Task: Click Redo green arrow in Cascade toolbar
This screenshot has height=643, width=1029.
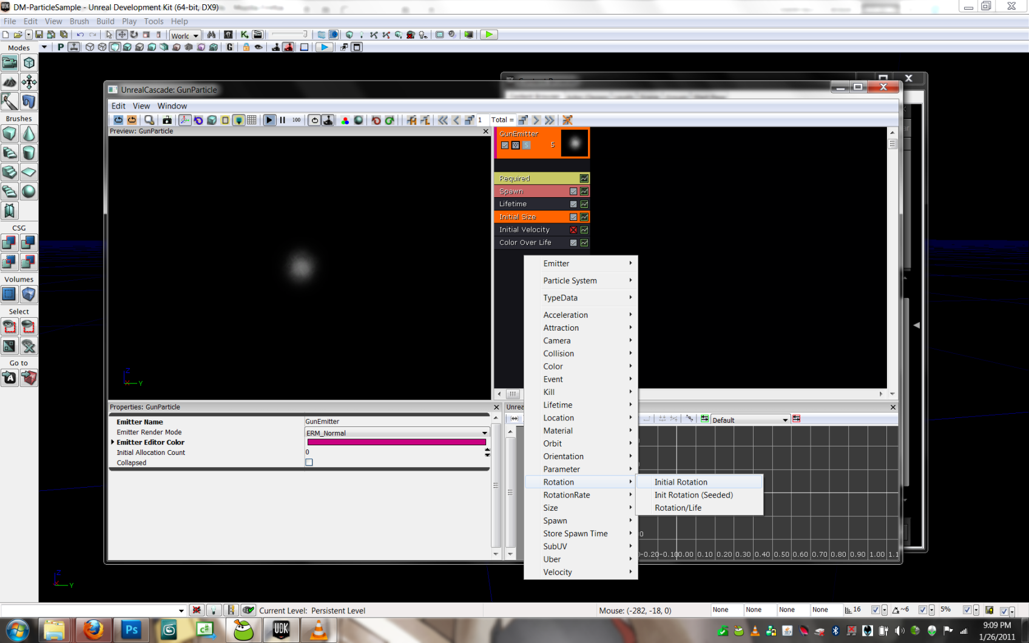Action: tap(390, 120)
